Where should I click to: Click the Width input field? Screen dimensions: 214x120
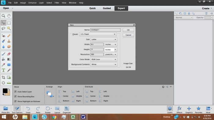tap(97, 44)
